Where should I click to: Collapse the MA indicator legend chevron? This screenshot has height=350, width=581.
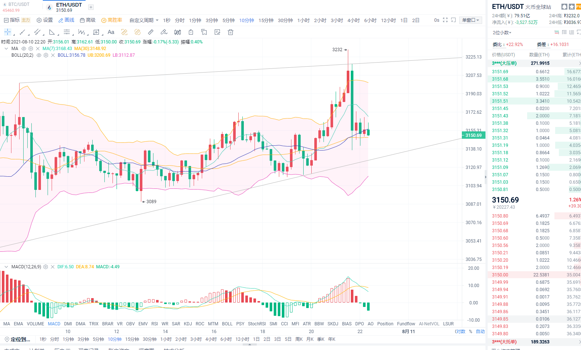(6, 49)
